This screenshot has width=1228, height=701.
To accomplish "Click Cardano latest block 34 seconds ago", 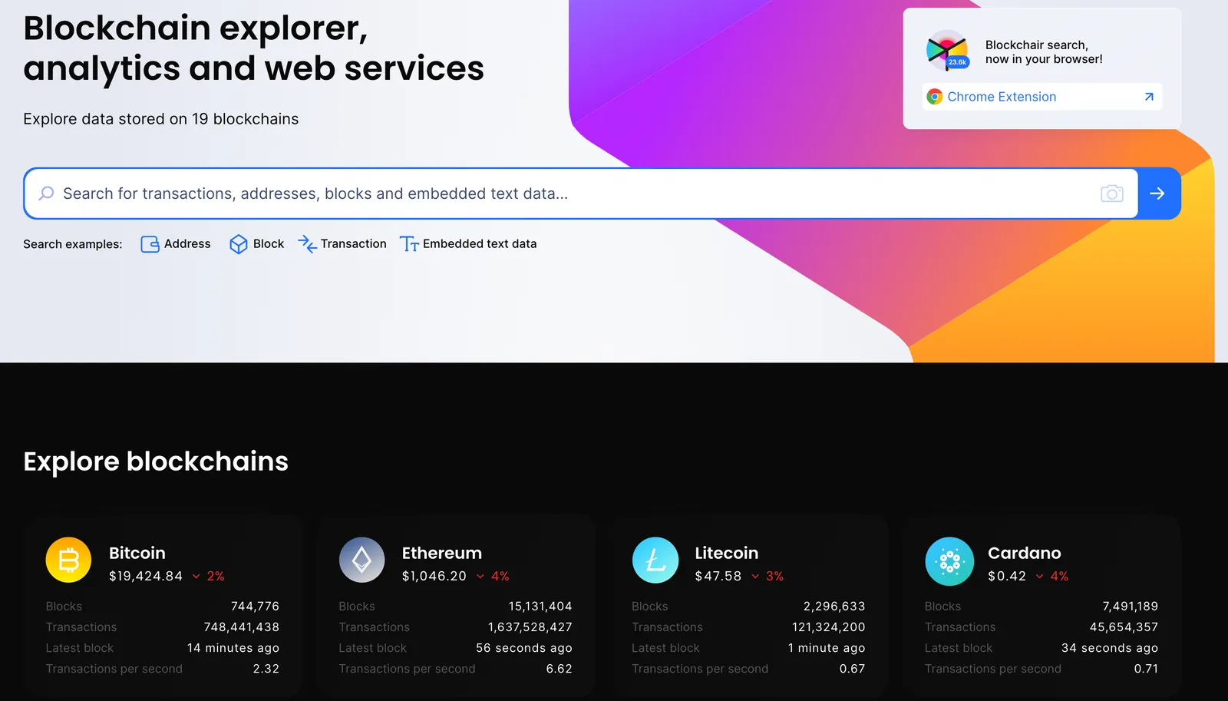I will click(1110, 648).
